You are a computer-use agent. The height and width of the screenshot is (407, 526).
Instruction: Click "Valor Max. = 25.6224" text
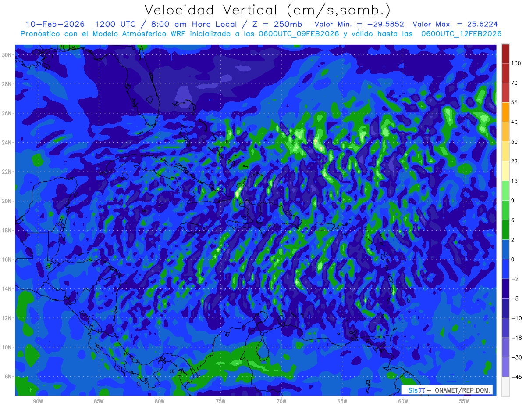pyautogui.click(x=455, y=25)
